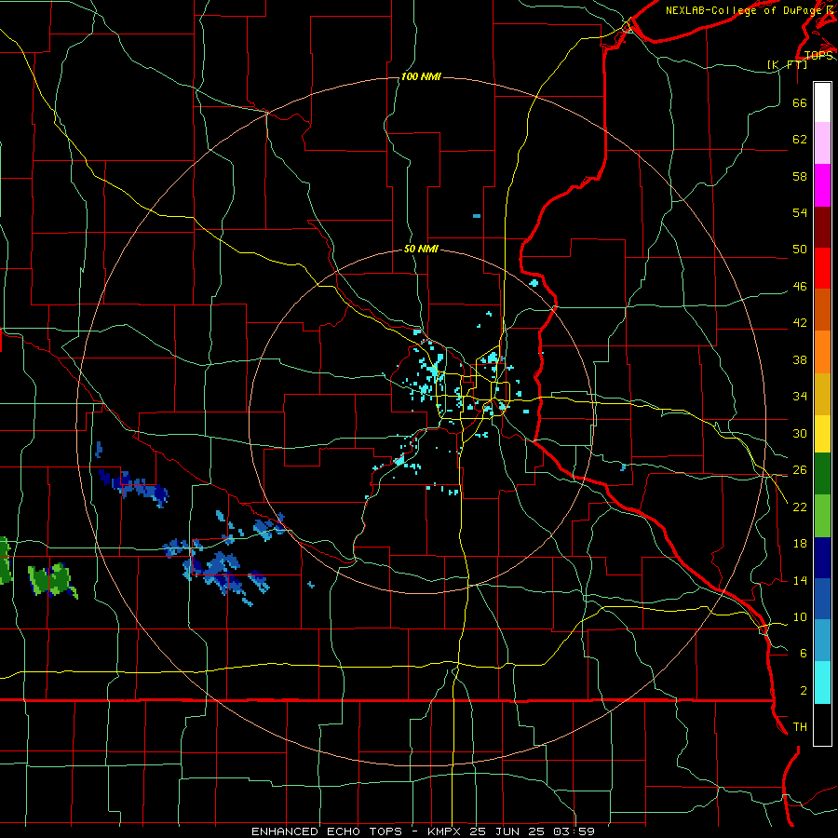Select the light blue legend swatch
The height and width of the screenshot is (838, 838).
(x=822, y=641)
